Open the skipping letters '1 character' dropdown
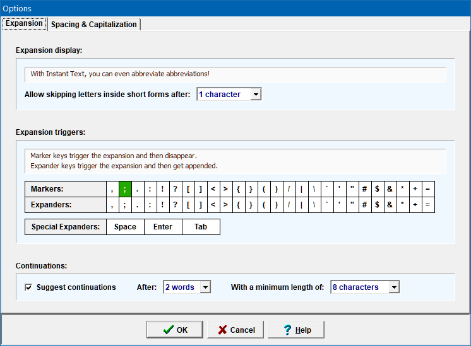 (229, 95)
